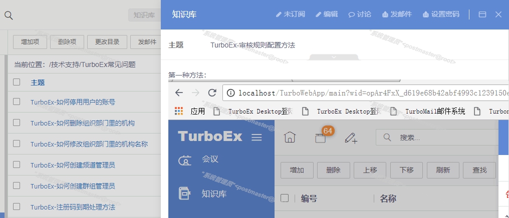The width and height of the screenshot is (509, 218).
Task: Open 会议 in the sidebar
Action: click(x=210, y=159)
